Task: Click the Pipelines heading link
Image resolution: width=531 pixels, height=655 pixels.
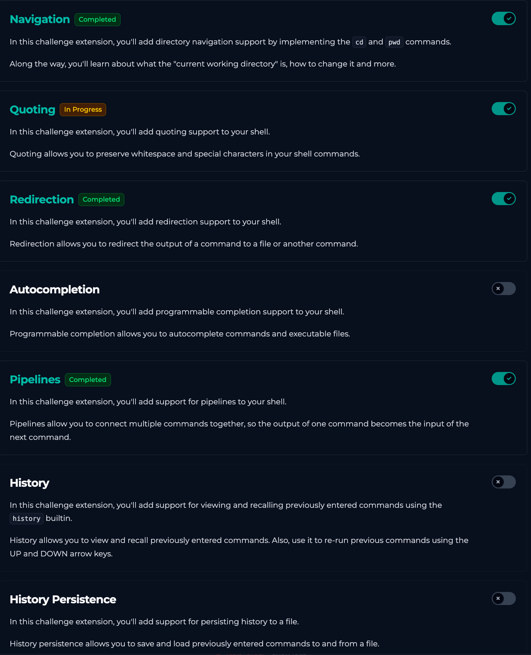Action: click(x=35, y=380)
